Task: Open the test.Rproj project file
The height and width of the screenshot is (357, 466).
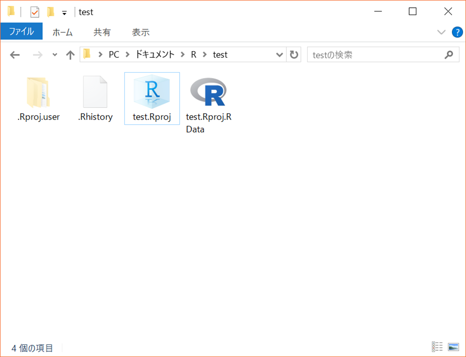Action: click(x=152, y=94)
